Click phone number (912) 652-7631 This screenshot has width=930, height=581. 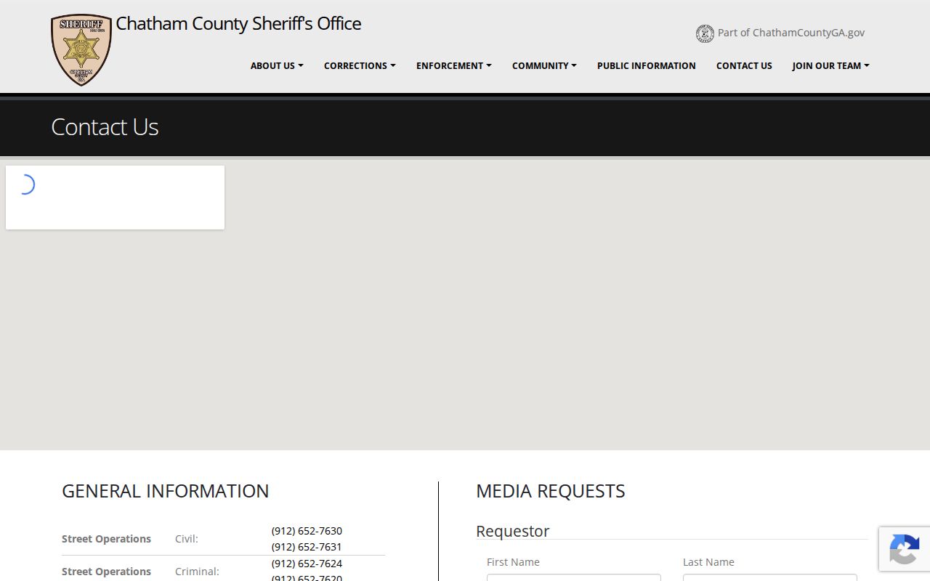(307, 547)
